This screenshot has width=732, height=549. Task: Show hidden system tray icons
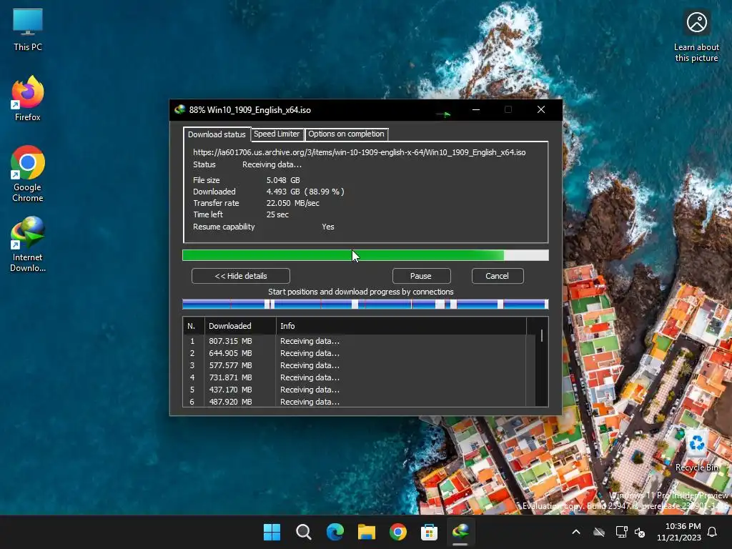pos(576,532)
